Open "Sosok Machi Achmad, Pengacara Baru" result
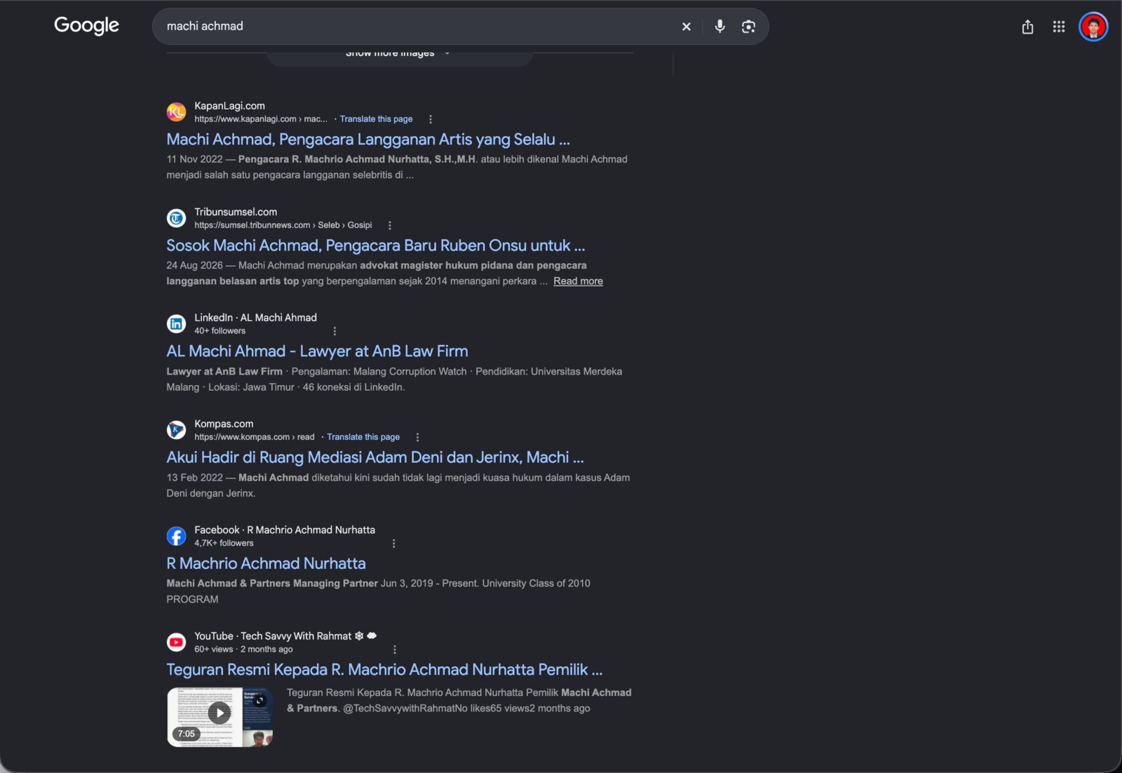Screen dimensions: 1122x773 [375, 246]
